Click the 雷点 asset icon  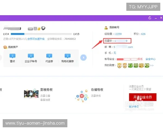tap(12, 56)
